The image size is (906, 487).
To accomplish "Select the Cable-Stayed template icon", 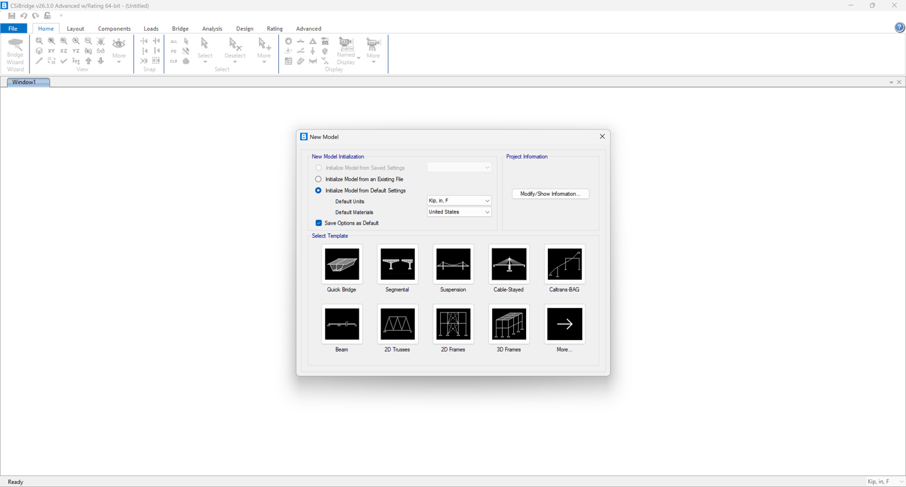I will (509, 265).
